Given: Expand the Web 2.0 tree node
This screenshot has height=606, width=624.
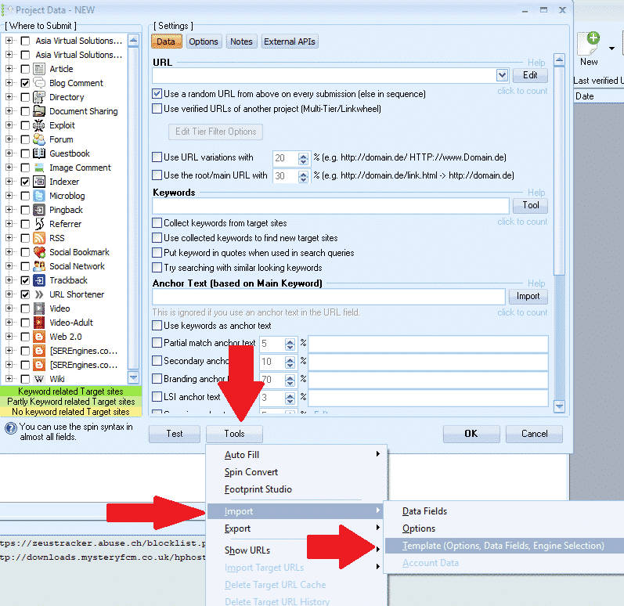Looking at the screenshot, I should coord(9,337).
